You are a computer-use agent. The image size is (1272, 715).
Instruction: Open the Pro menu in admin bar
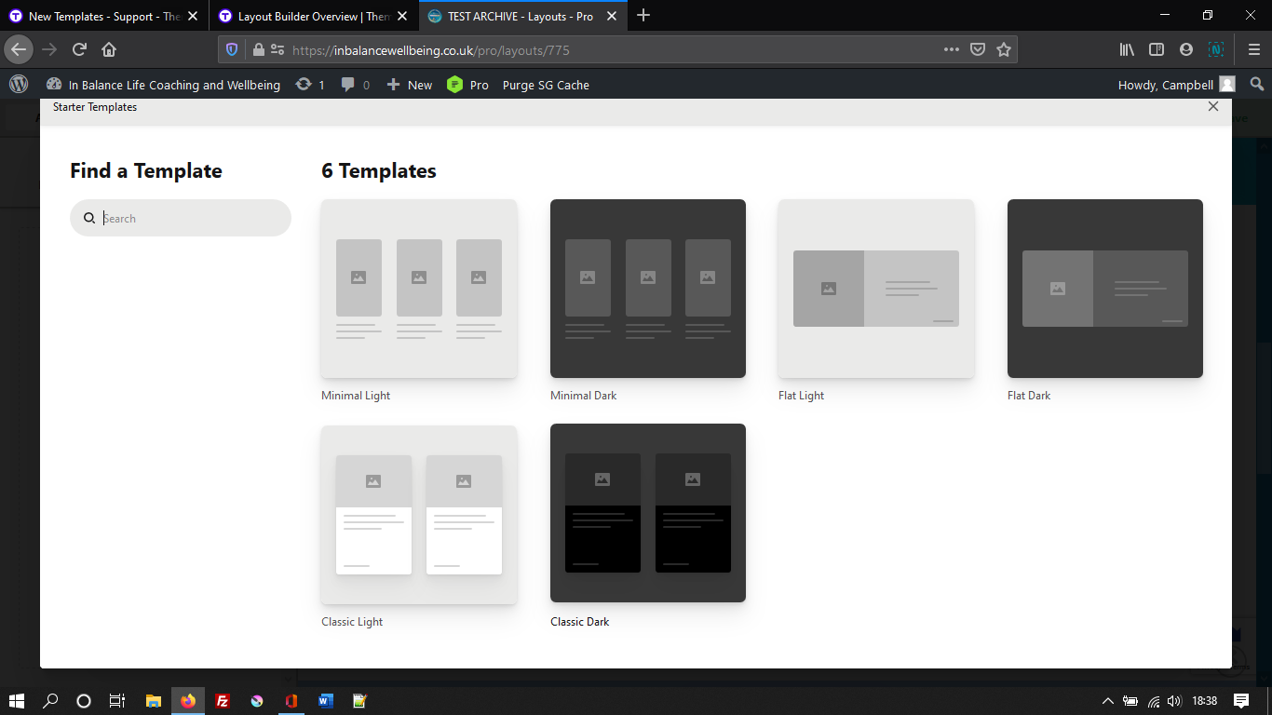[467, 85]
